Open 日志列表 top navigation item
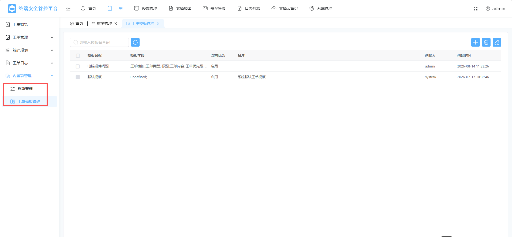The width and height of the screenshot is (516, 237). (249, 8)
